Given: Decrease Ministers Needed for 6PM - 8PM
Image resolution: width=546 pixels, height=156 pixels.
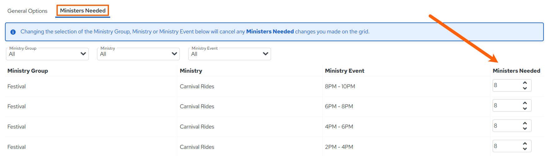Looking at the screenshot, I should pos(525,109).
